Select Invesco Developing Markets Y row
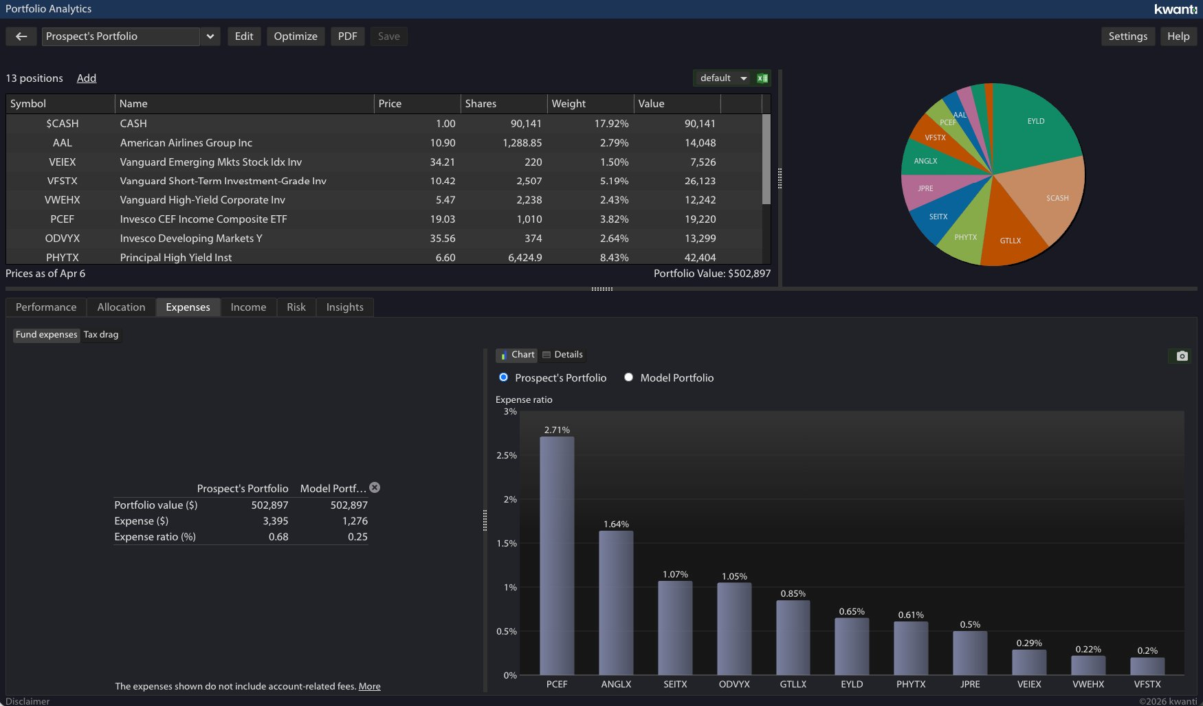The image size is (1203, 706). [384, 239]
